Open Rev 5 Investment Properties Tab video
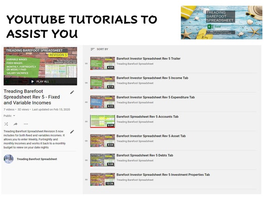This screenshot has width=264, height=198. point(163,174)
